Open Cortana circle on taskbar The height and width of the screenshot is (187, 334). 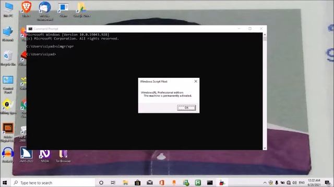tap(101, 182)
